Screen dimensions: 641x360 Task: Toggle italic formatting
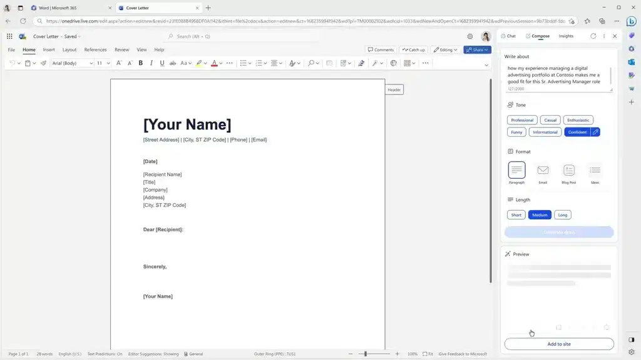point(151,62)
